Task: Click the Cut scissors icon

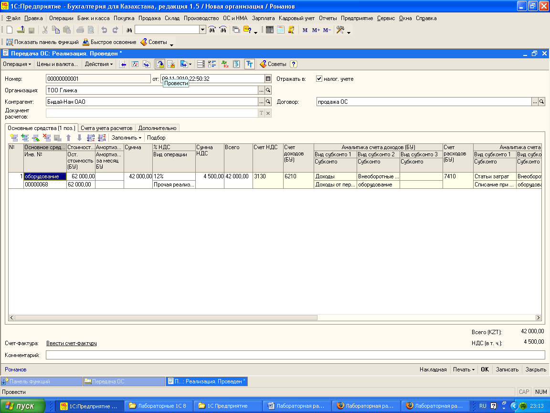Action: pyautogui.click(x=45, y=30)
